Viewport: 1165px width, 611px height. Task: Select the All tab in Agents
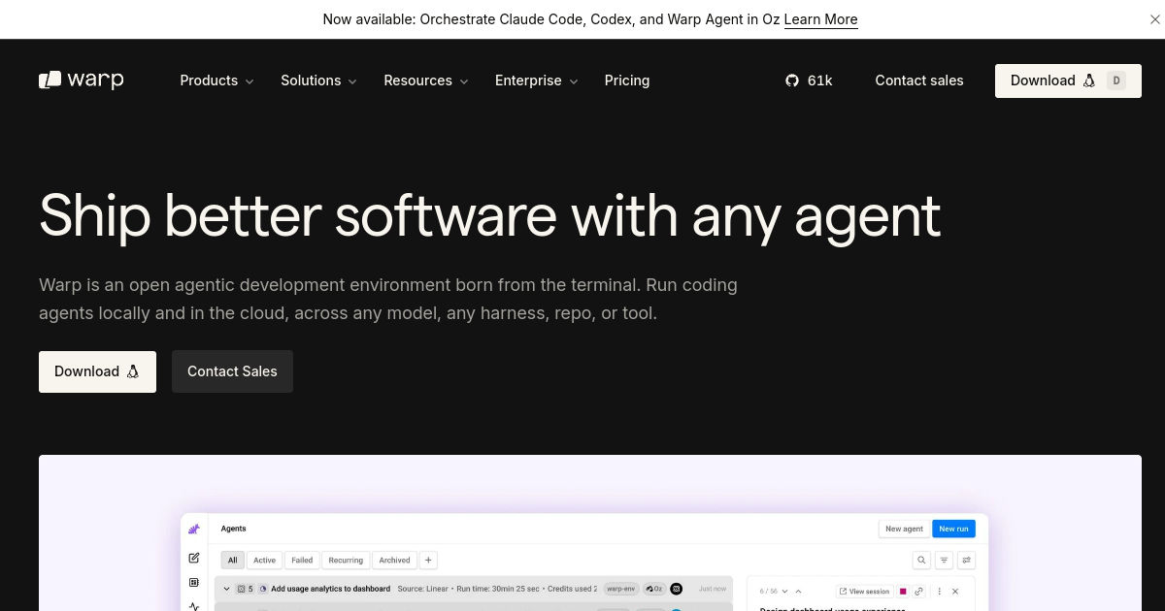coord(232,560)
